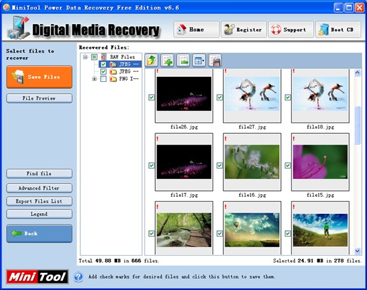Click the MiniTool app icon in title bar

coord(6,8)
